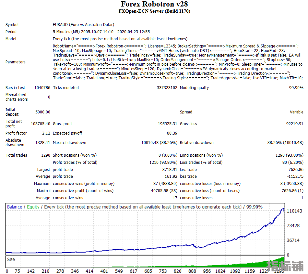Click the 'Long positions (won %)' label
Viewport: 308px width, 274px height.
(201, 155)
